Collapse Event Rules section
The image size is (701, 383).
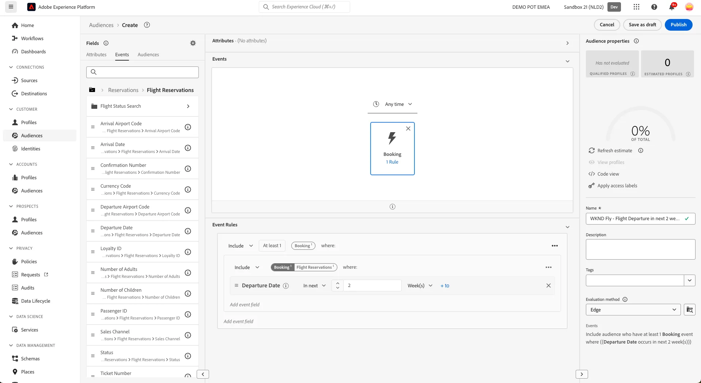click(x=567, y=227)
